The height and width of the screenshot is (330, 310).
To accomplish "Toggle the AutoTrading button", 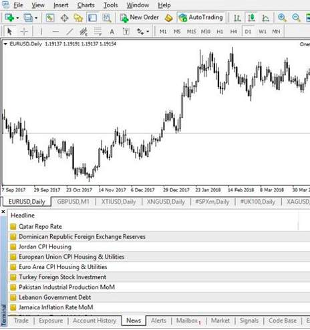I will click(x=200, y=17).
